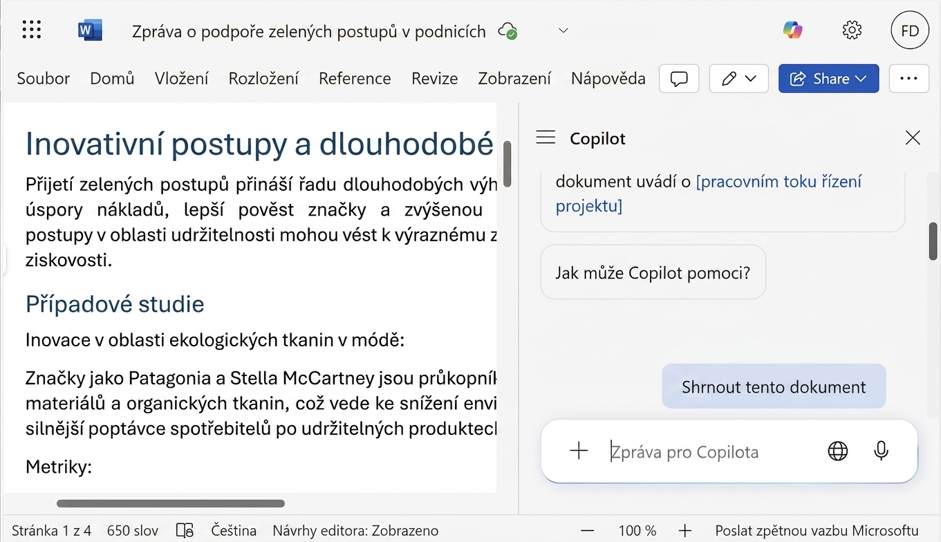Click the globe web icon in message box
Screen dimensions: 941x542
coord(837,451)
